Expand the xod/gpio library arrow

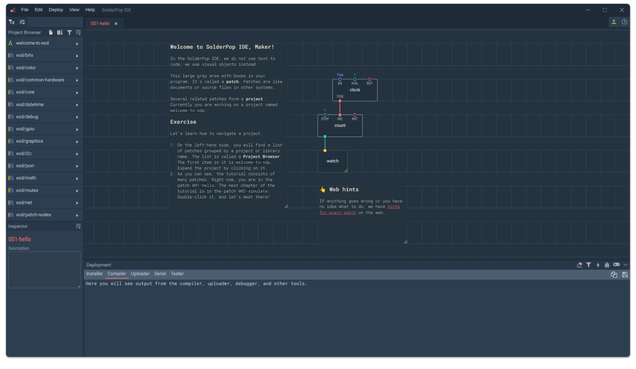click(77, 130)
